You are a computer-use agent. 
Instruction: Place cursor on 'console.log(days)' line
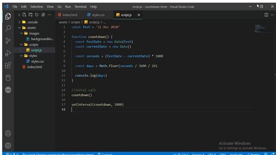[91, 76]
